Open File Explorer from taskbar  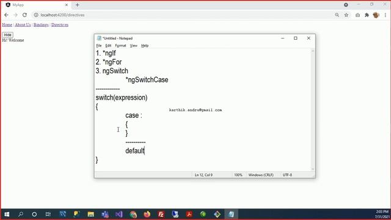point(91,215)
